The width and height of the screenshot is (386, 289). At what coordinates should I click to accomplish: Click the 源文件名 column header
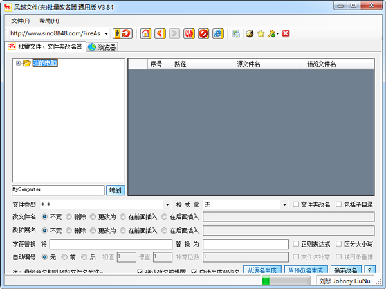coord(268,64)
